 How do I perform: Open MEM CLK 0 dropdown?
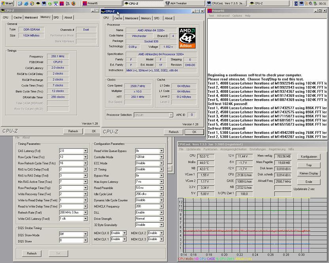point(125,233)
